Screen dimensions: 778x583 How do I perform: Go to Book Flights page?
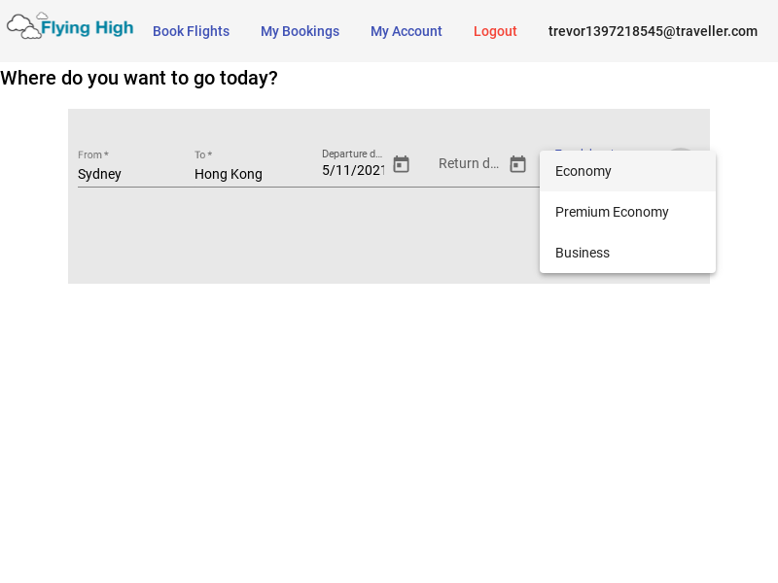pos(191,31)
